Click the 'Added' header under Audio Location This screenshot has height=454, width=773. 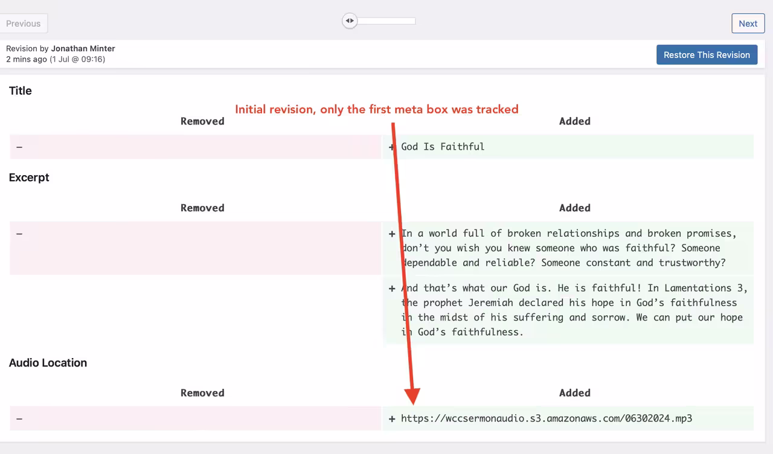574,393
